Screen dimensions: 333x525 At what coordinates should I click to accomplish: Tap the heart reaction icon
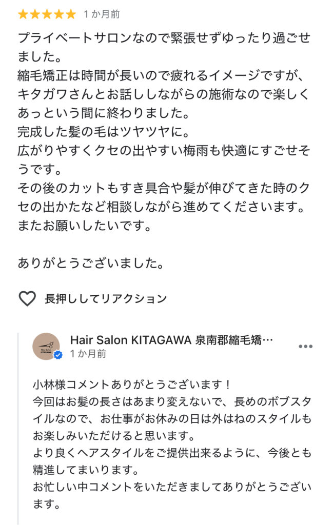tap(27, 298)
